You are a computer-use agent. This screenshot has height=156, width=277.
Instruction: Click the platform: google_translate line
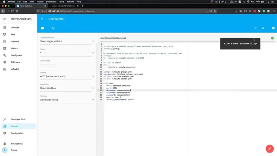tap(122, 67)
